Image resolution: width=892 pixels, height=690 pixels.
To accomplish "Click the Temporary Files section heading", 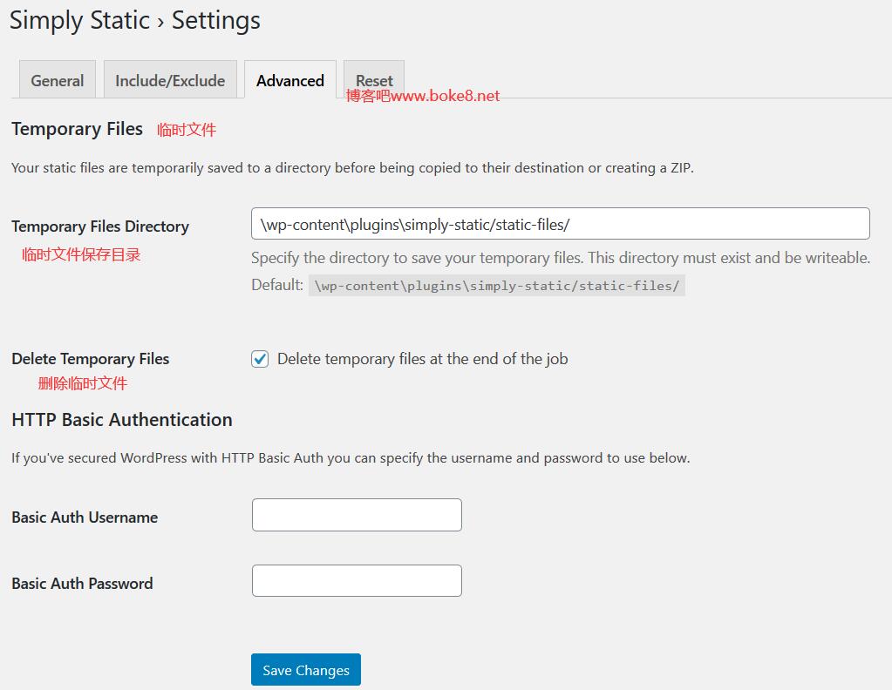I will coord(77,129).
